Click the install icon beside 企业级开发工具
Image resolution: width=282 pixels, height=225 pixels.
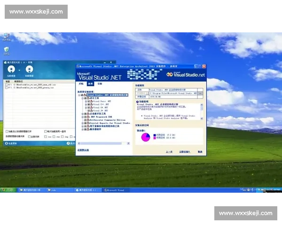[x=88, y=114]
